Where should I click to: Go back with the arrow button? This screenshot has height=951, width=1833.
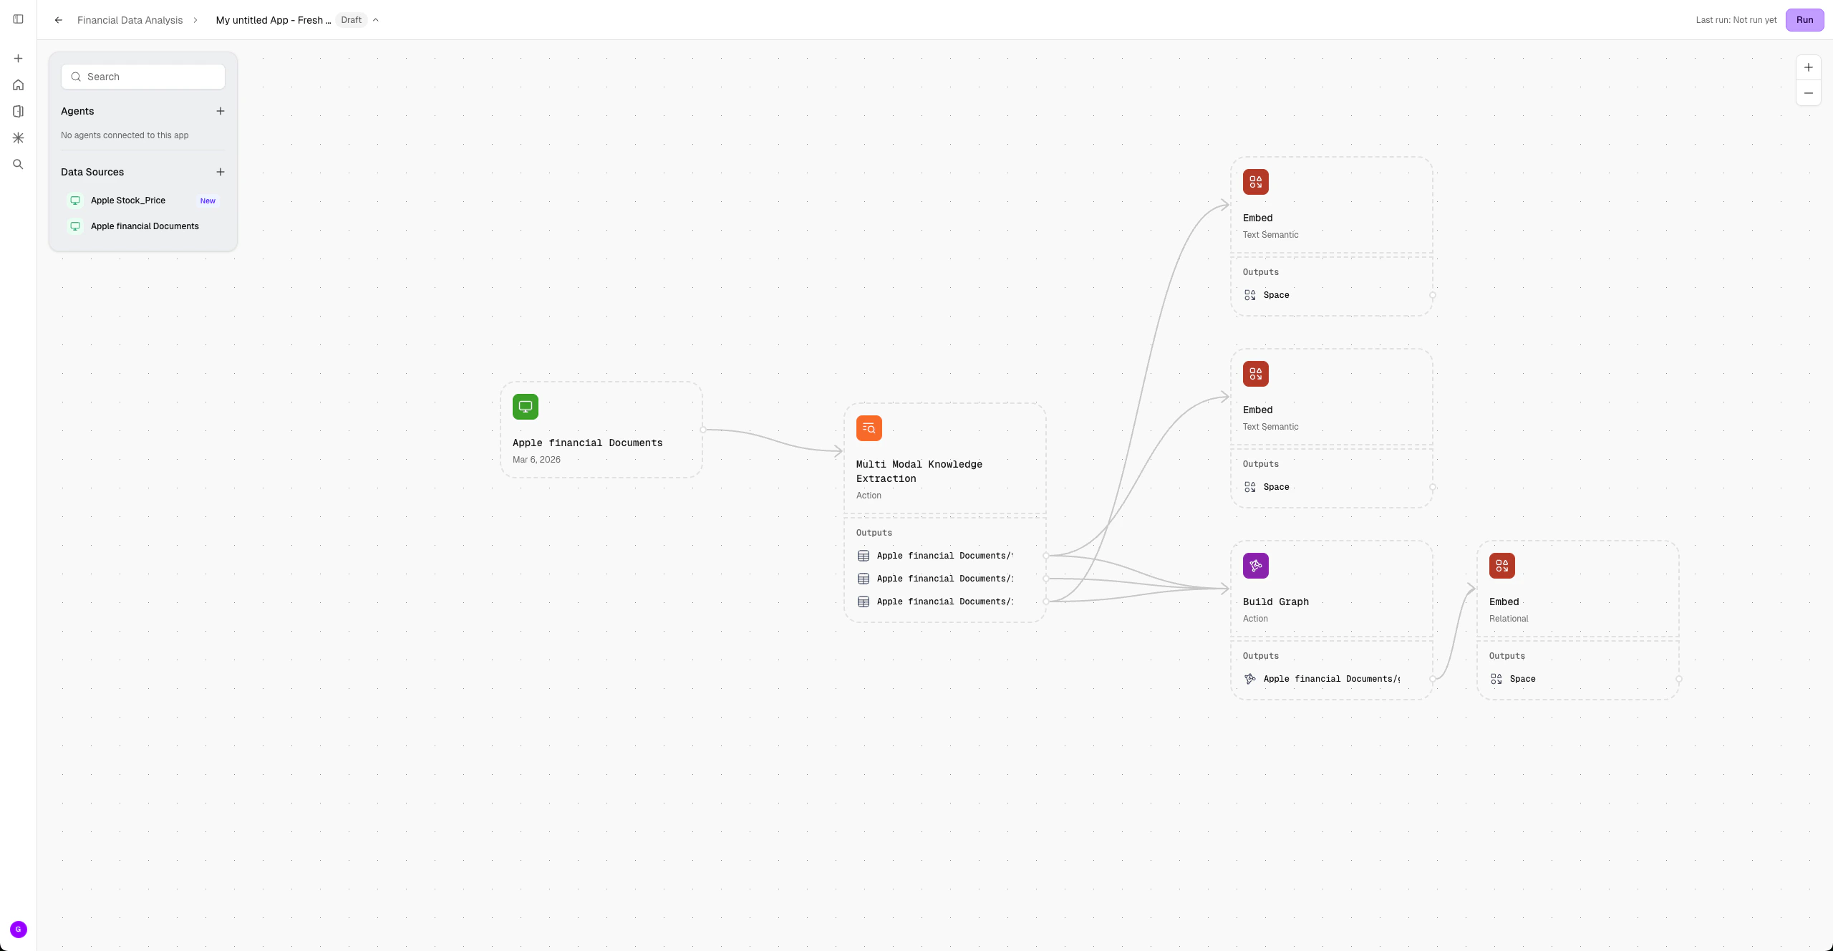(x=58, y=19)
